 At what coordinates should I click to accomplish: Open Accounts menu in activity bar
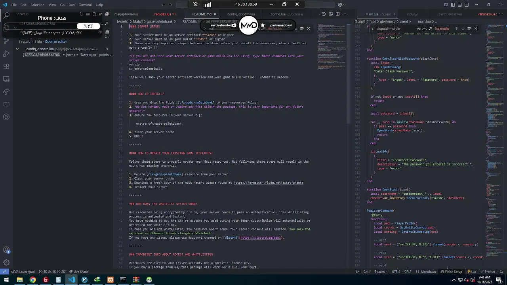tap(6, 250)
